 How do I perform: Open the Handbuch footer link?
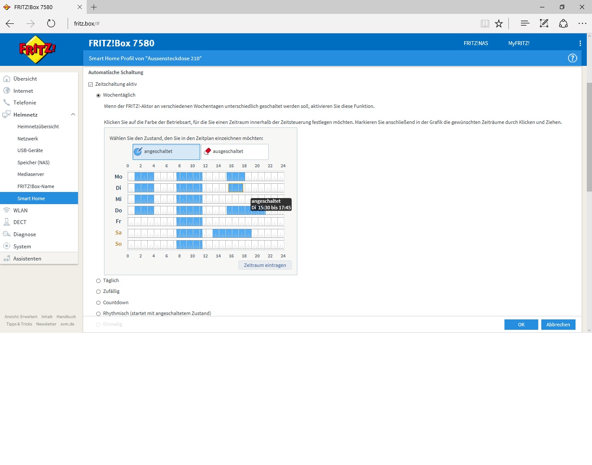pos(66,317)
